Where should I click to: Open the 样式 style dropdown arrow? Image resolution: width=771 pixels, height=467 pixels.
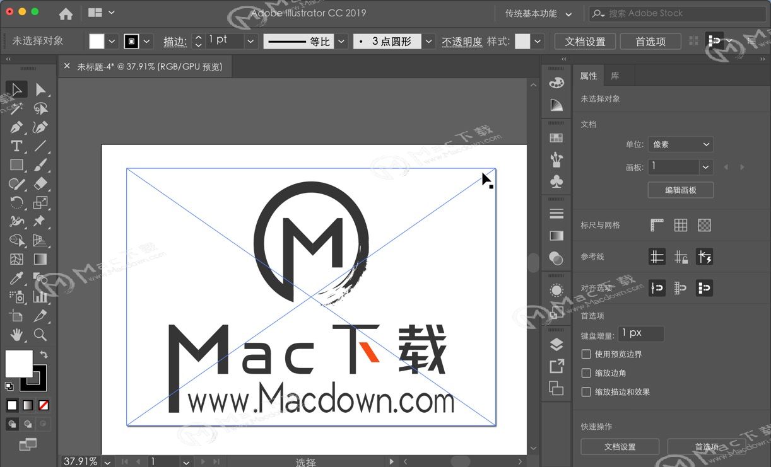538,42
